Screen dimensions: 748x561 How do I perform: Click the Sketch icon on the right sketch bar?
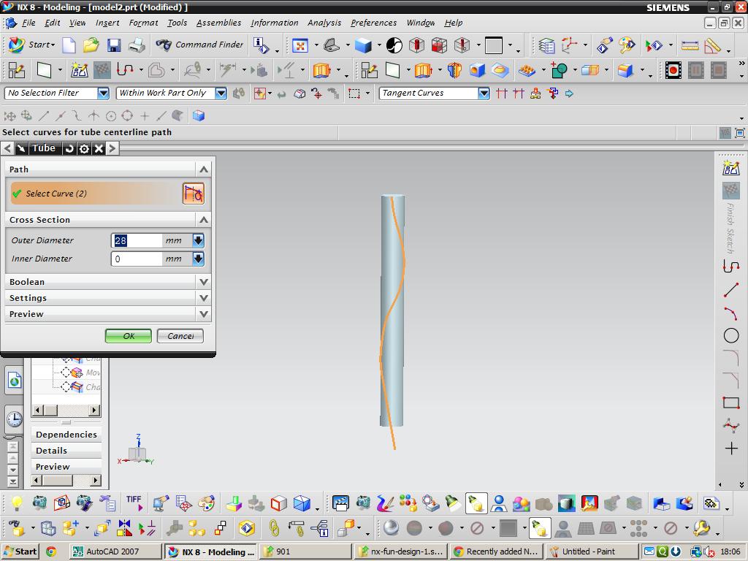(730, 168)
